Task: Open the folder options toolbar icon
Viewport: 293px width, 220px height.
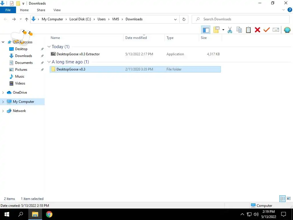Action: 216,30
